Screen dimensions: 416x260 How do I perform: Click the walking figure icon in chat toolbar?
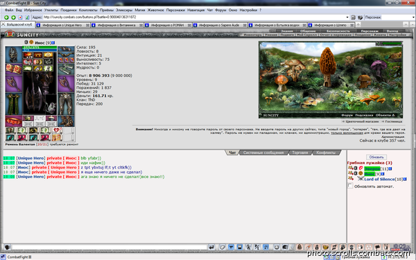point(248,248)
